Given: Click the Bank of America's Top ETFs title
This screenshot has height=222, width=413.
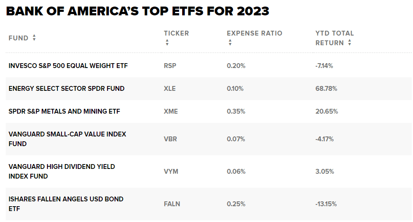Looking at the screenshot, I should pos(137,11).
